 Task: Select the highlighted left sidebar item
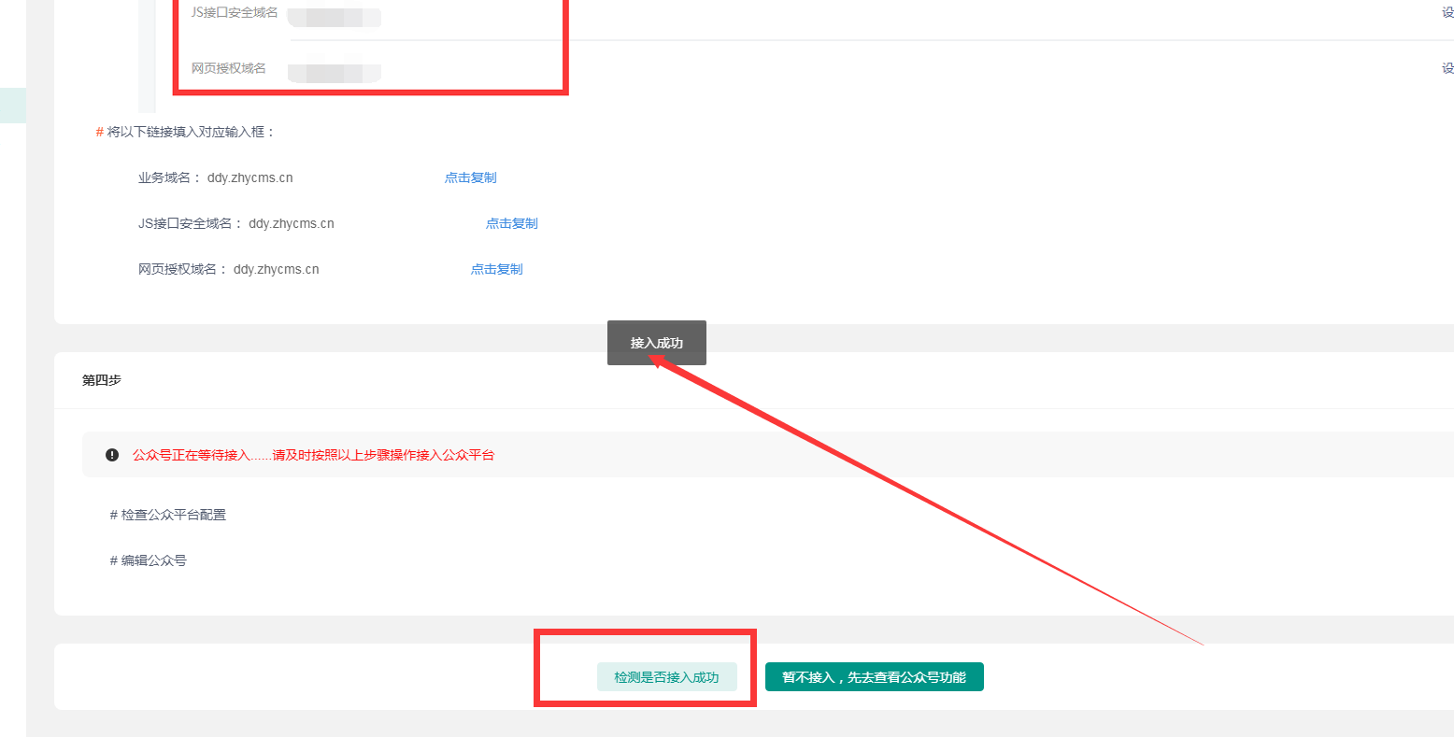(13, 106)
